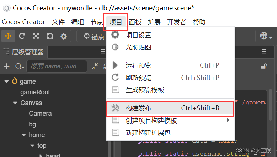Choose 新建构建扩展包 menu entry
The image size is (277, 157).
tap(170, 132)
